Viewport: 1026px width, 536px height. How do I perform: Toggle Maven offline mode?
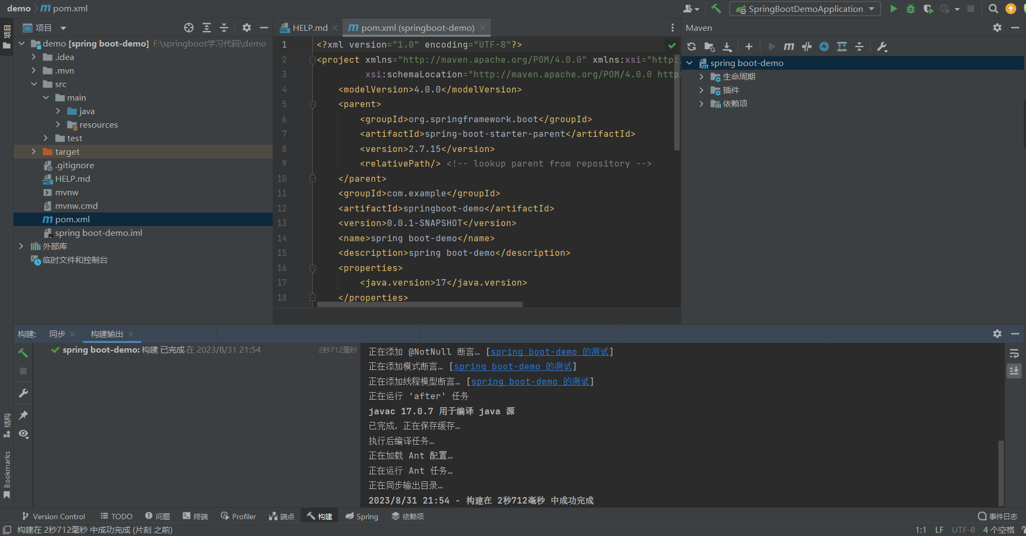click(807, 47)
